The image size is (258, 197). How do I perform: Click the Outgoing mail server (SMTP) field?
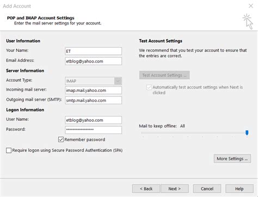[x=94, y=100]
